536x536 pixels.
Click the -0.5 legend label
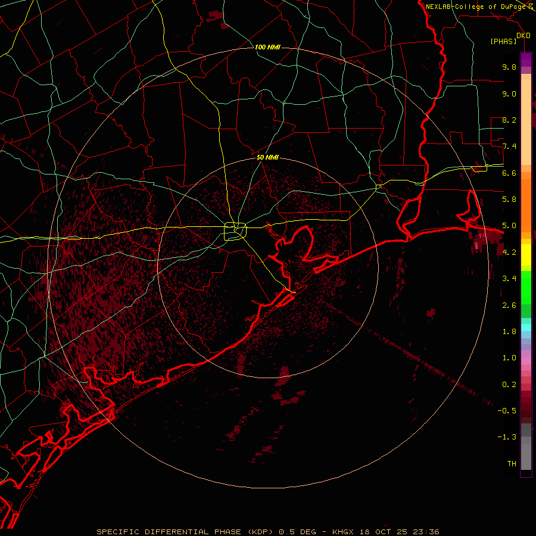point(507,411)
